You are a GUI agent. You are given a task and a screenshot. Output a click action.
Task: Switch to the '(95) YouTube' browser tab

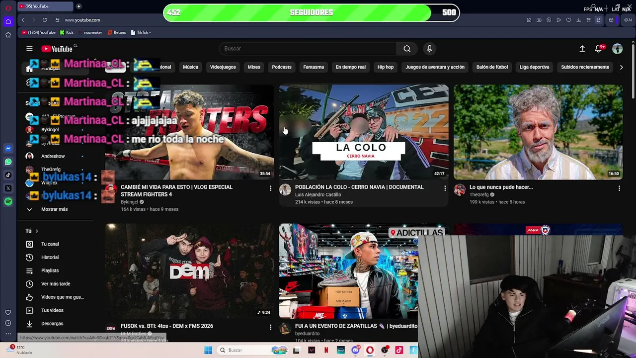(x=45, y=6)
